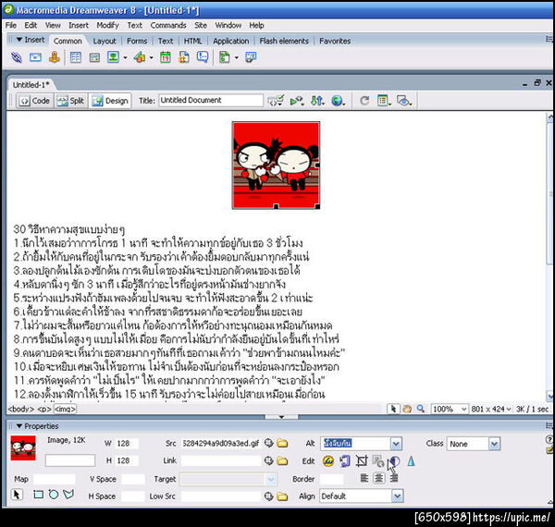Switch to the Layout insert tab

pyautogui.click(x=105, y=41)
